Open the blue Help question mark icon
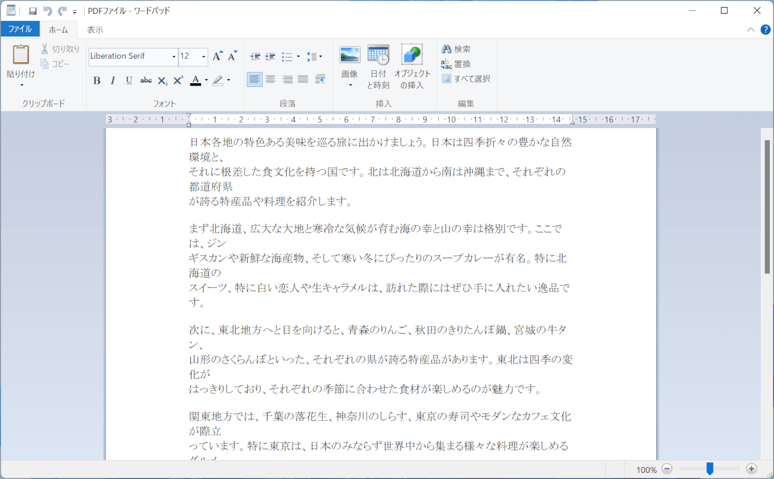The height and width of the screenshot is (479, 774). coord(766,29)
